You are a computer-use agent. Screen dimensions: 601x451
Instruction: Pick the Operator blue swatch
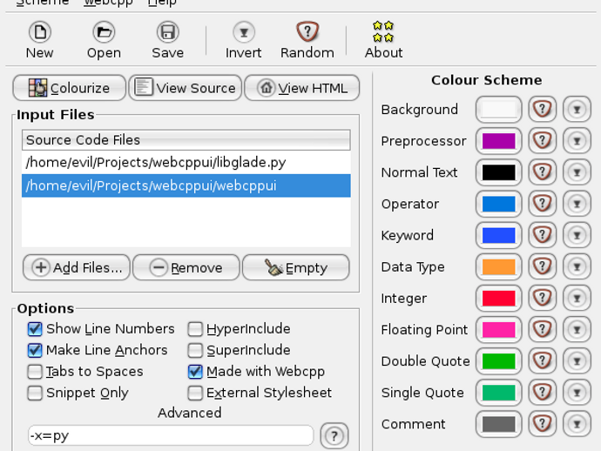(498, 204)
